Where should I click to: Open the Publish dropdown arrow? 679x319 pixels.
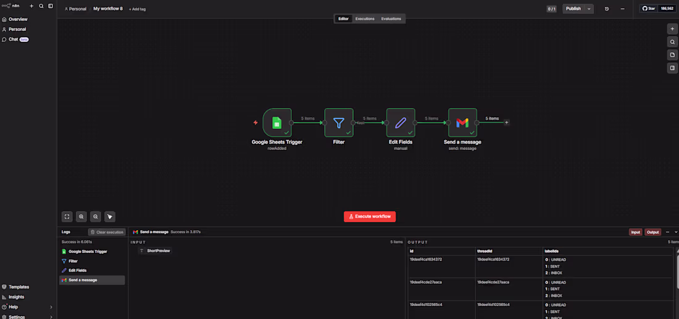(x=589, y=9)
